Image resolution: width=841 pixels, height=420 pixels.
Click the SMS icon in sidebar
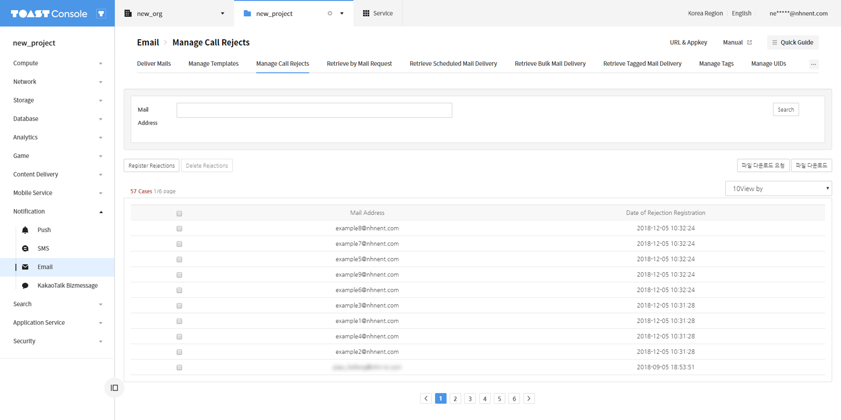coord(25,248)
